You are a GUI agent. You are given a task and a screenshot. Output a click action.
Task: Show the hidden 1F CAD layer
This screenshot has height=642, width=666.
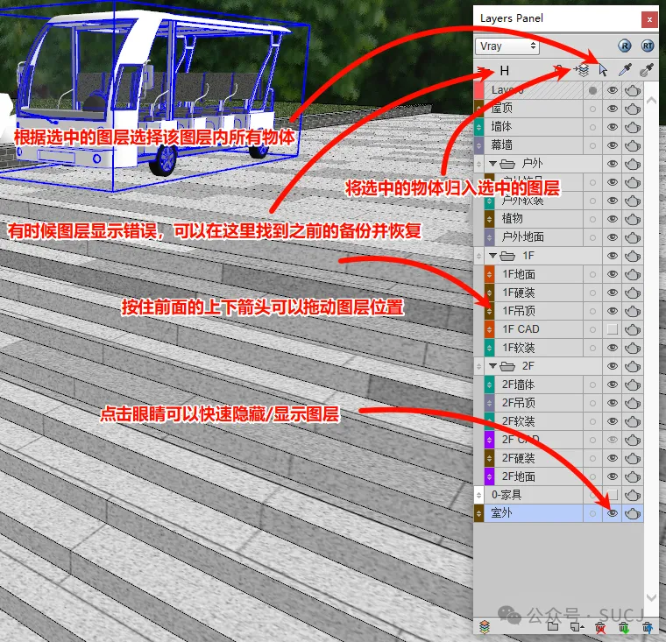coord(612,329)
